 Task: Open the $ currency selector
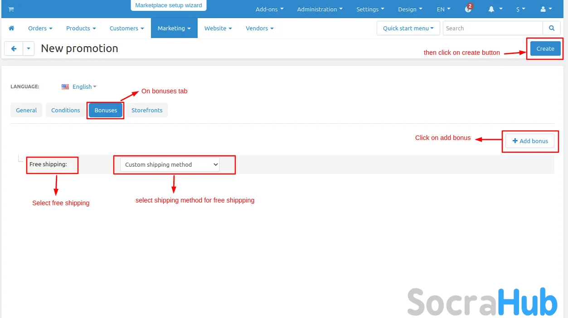pyautogui.click(x=520, y=9)
